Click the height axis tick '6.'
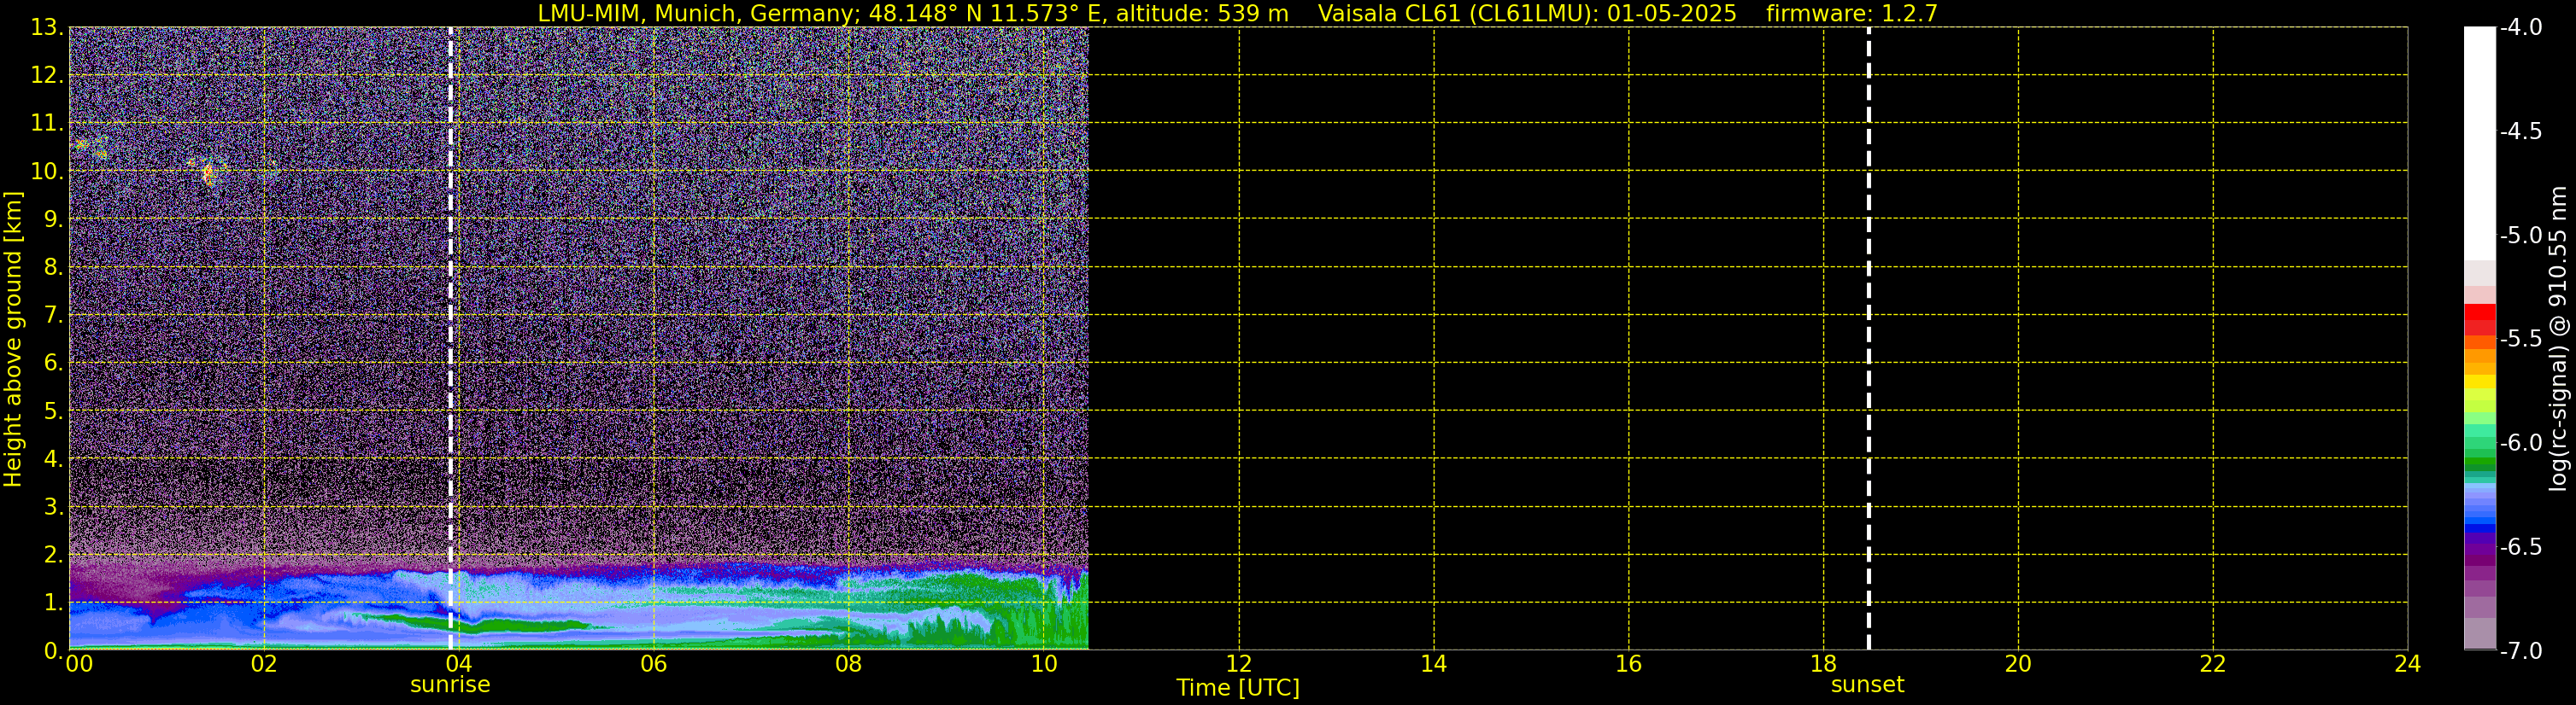Viewport: 2576px width, 705px height. [x=53, y=364]
